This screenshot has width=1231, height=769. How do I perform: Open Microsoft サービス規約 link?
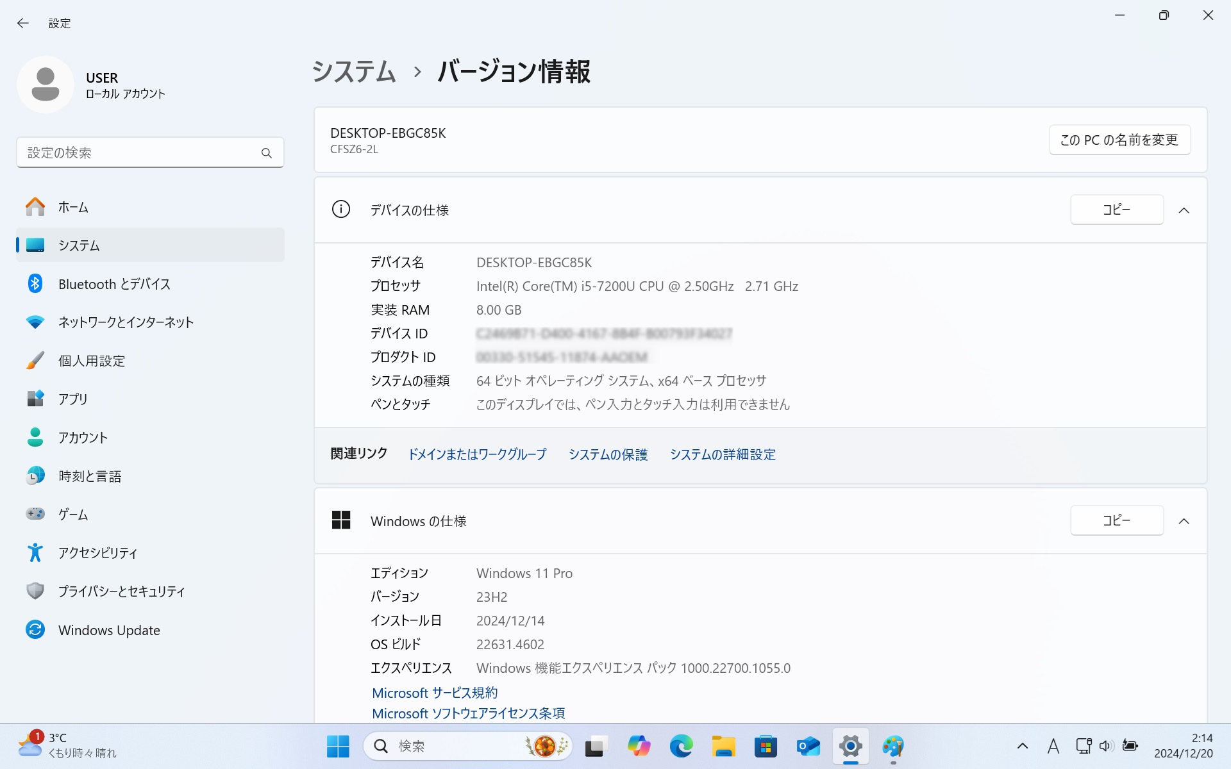[435, 693]
